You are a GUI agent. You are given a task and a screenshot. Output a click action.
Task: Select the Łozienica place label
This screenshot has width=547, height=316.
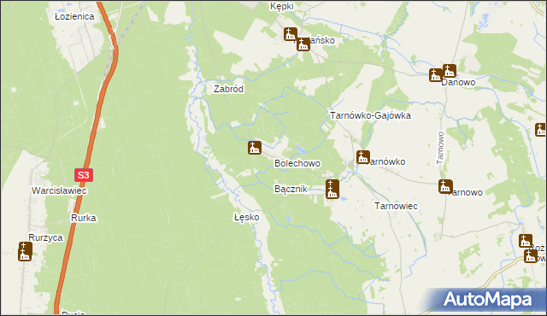pos(74,16)
